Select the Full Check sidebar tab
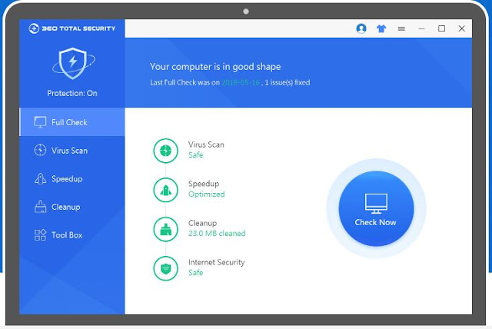Image resolution: width=492 pixels, height=329 pixels. pyautogui.click(x=72, y=122)
